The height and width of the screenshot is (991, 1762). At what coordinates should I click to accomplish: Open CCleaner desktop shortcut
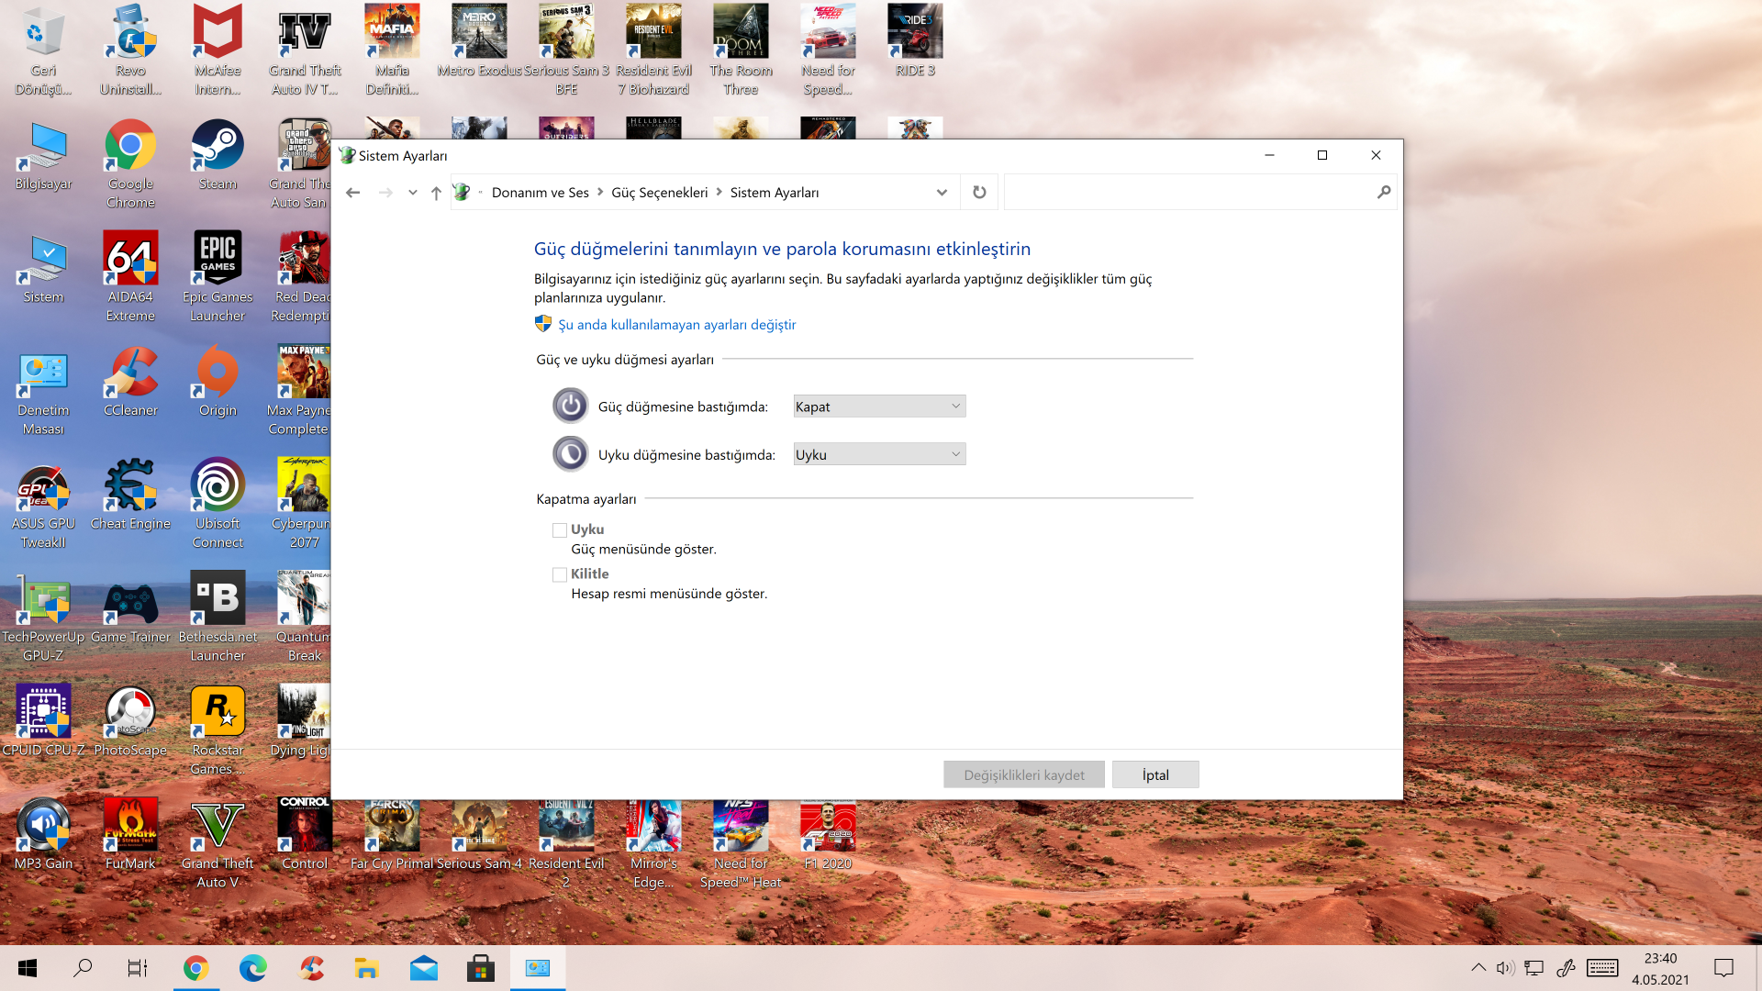coord(130,384)
